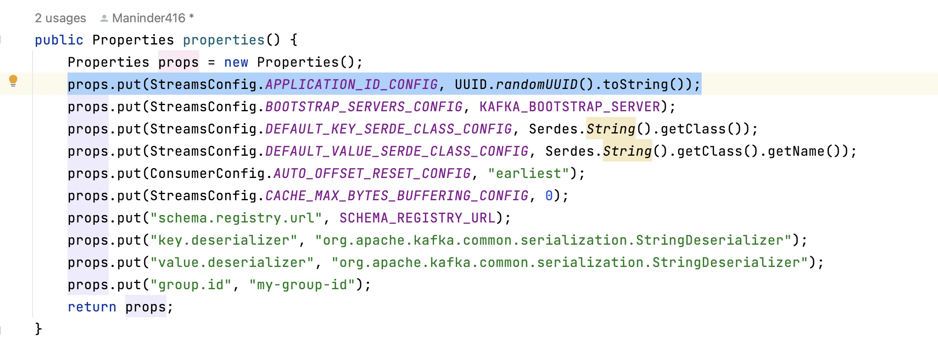Click the closing brace fold marker

(x=1, y=330)
